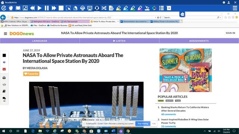239x134 pixels.
Task: Click the DOGOnews logo
Action: [x=22, y=33]
